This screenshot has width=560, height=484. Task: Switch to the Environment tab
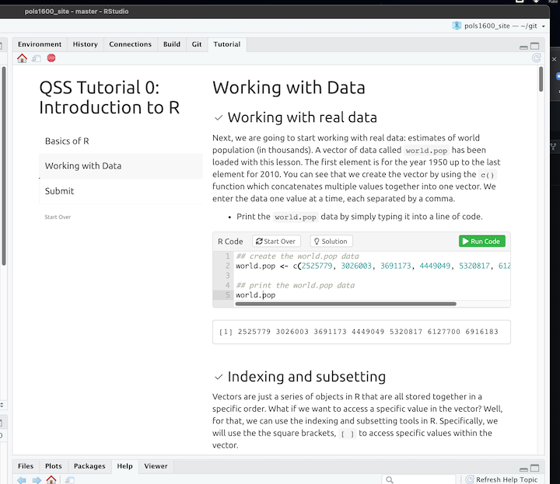(40, 44)
